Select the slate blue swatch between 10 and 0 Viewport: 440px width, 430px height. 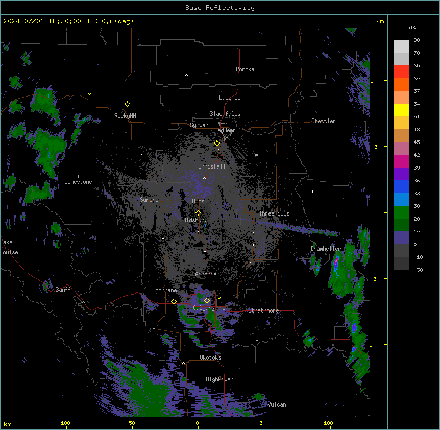pos(401,238)
